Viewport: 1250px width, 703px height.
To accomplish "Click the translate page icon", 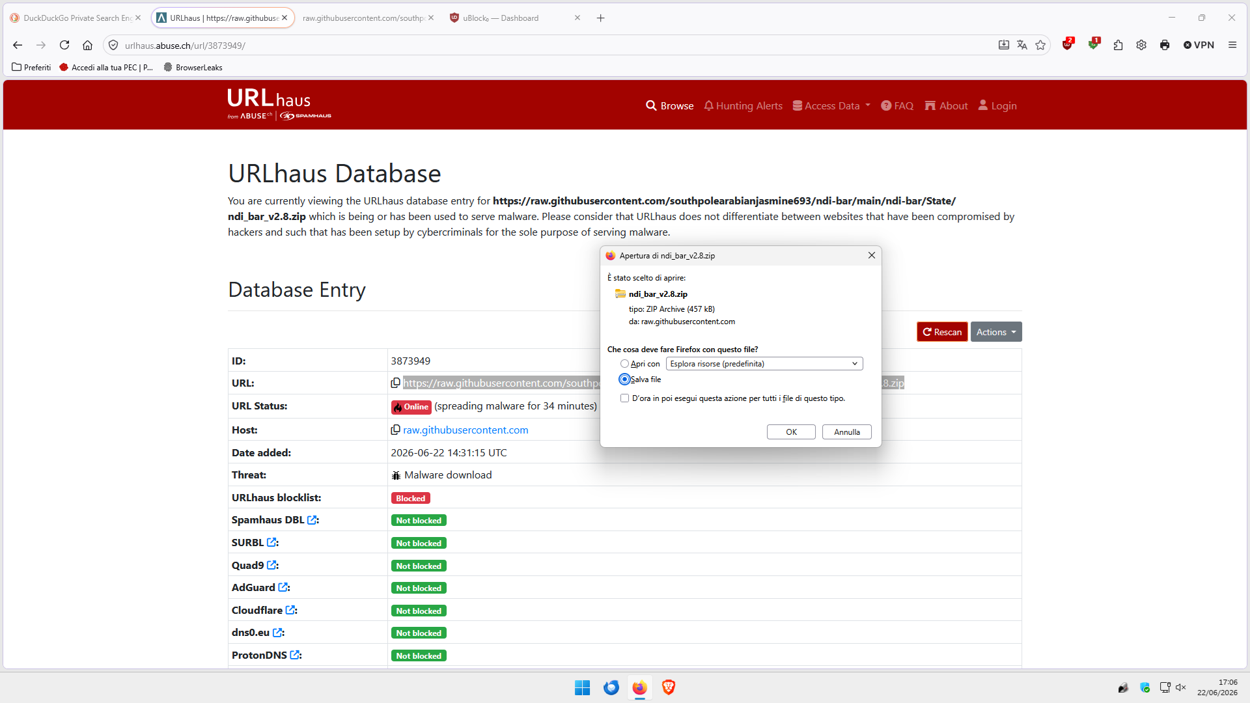I will [x=1022, y=45].
